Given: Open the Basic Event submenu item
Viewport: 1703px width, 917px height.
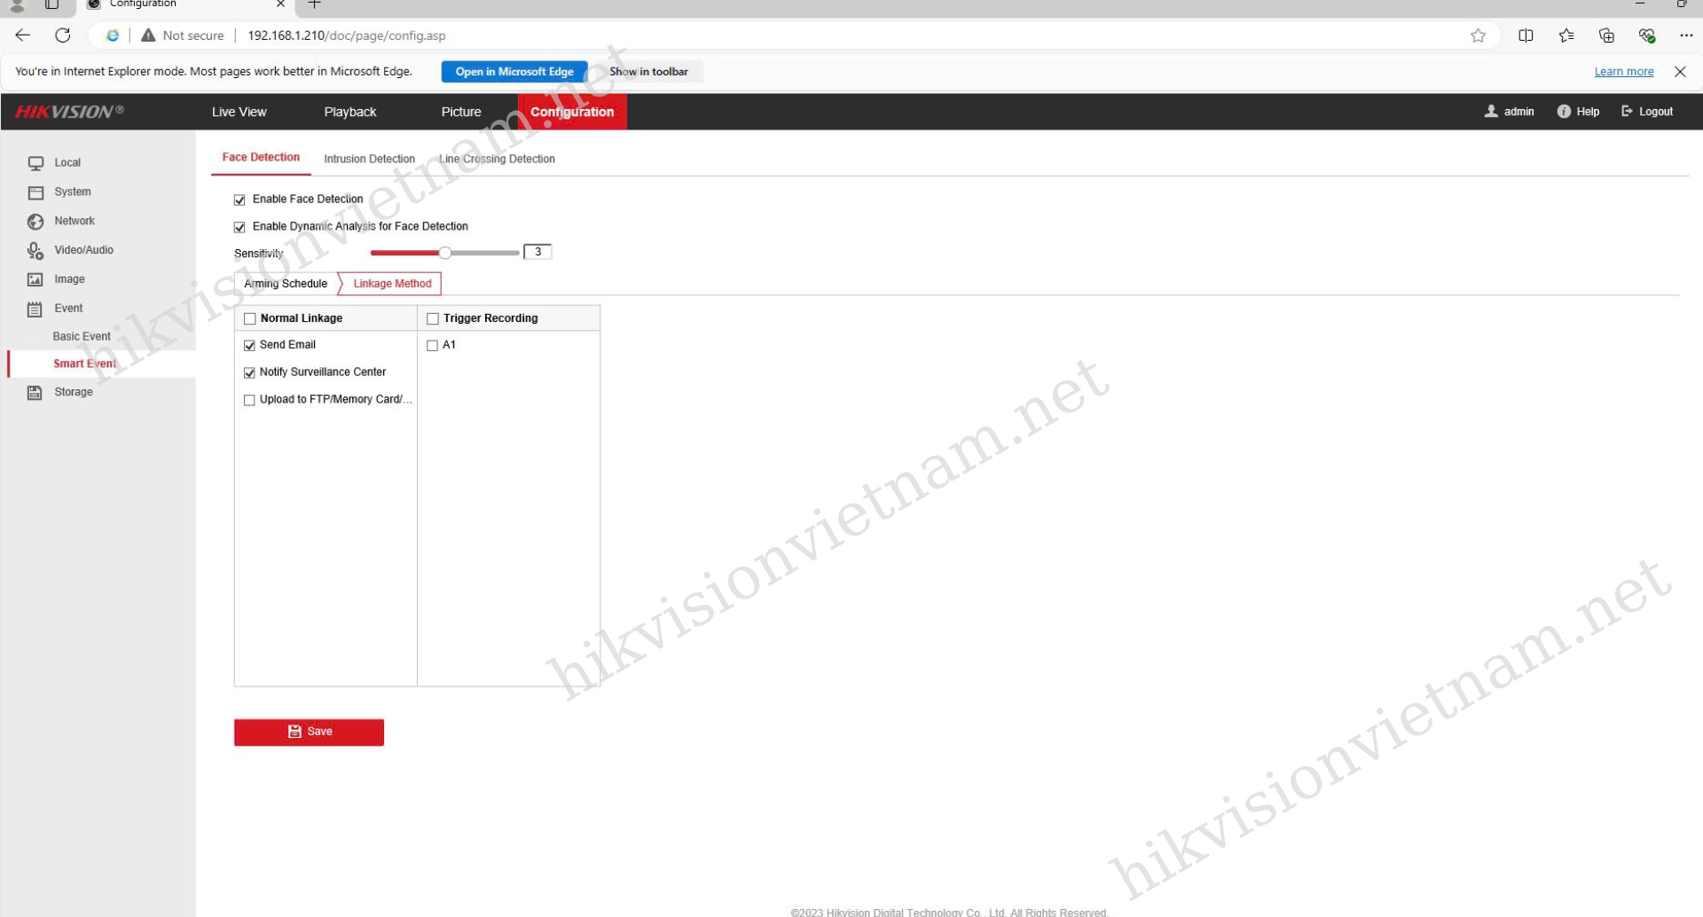Looking at the screenshot, I should pyautogui.click(x=82, y=337).
